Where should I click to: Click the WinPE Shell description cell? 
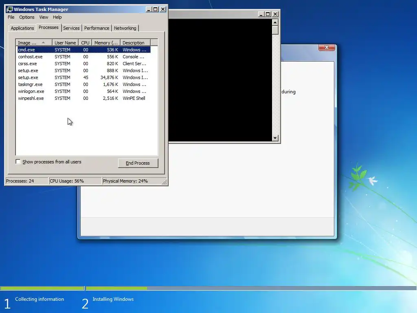[134, 98]
